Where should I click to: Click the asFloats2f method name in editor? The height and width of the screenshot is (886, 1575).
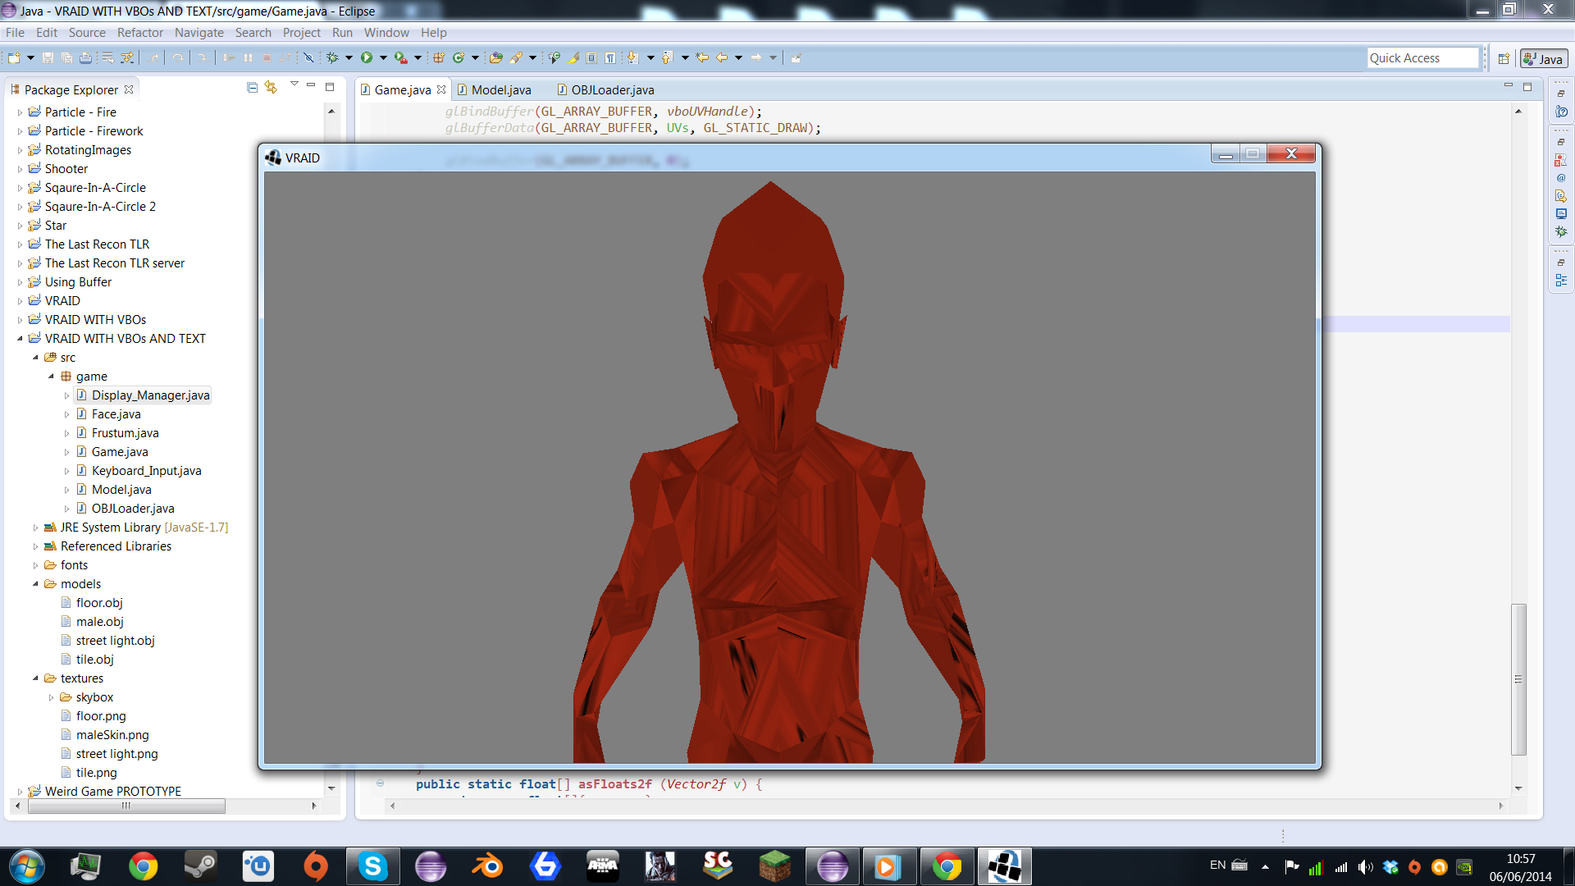[615, 784]
